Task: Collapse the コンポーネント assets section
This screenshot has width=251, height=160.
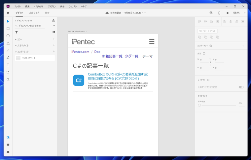Action: point(16,52)
